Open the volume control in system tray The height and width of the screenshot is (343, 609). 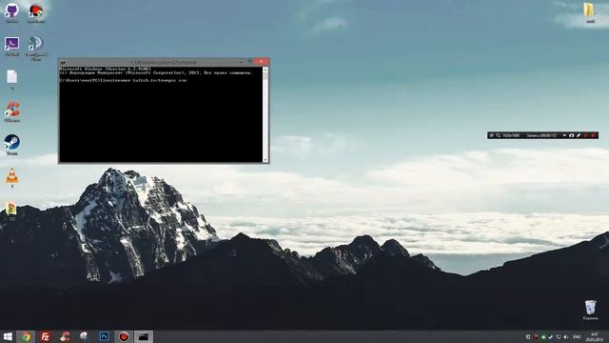tap(566, 336)
